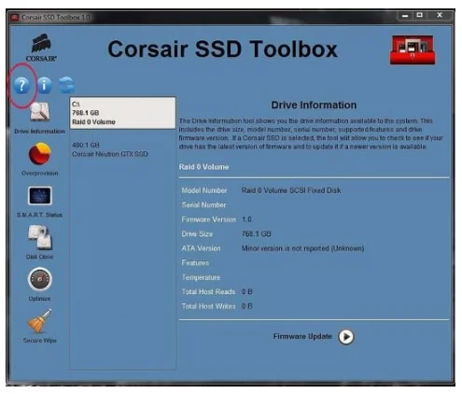Click the Optimize label text
This screenshot has height=394, width=462.
point(39,299)
